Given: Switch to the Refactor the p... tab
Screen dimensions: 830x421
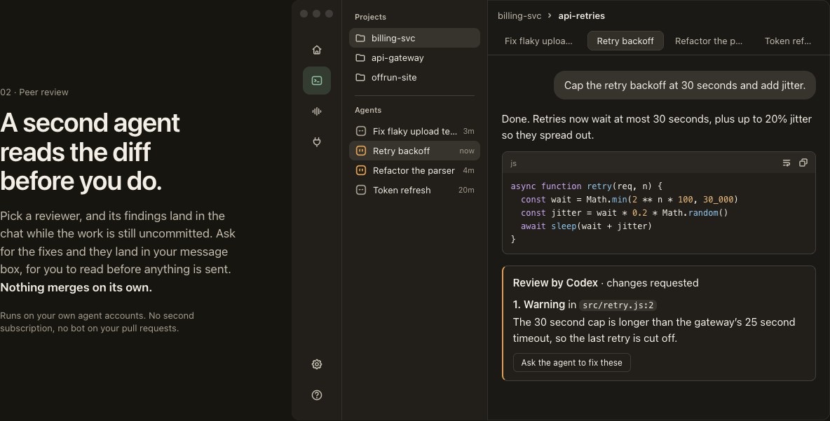Looking at the screenshot, I should click(708, 41).
